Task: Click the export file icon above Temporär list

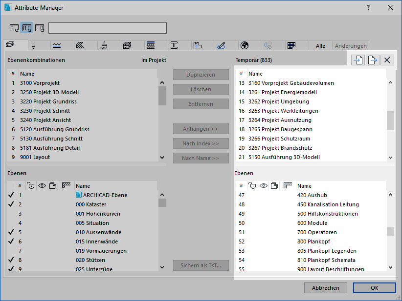Action: (x=372, y=60)
